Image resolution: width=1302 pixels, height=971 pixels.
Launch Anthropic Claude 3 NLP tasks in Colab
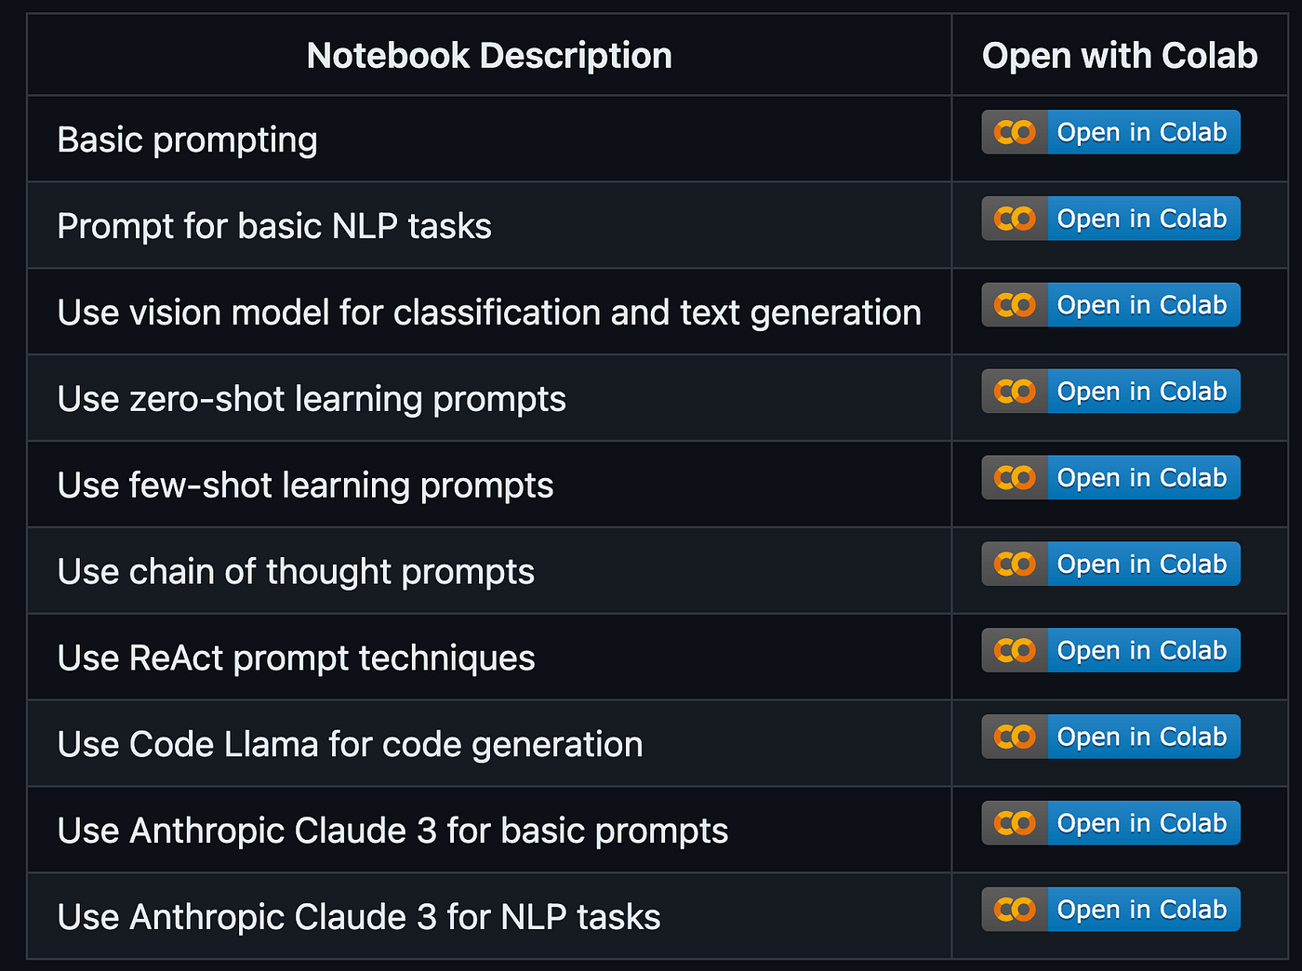point(1110,910)
